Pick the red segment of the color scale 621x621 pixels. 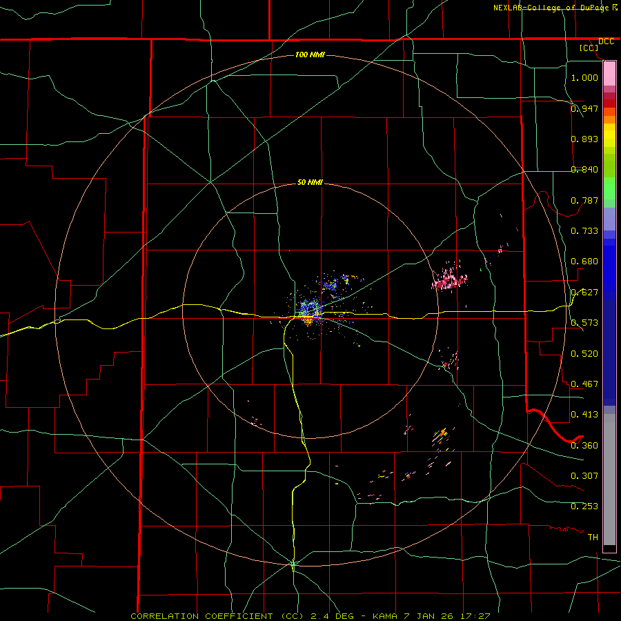pos(609,103)
